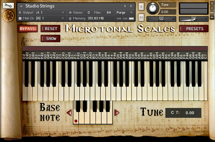Click the level meter display
215x142 pixels.
tap(194, 9)
